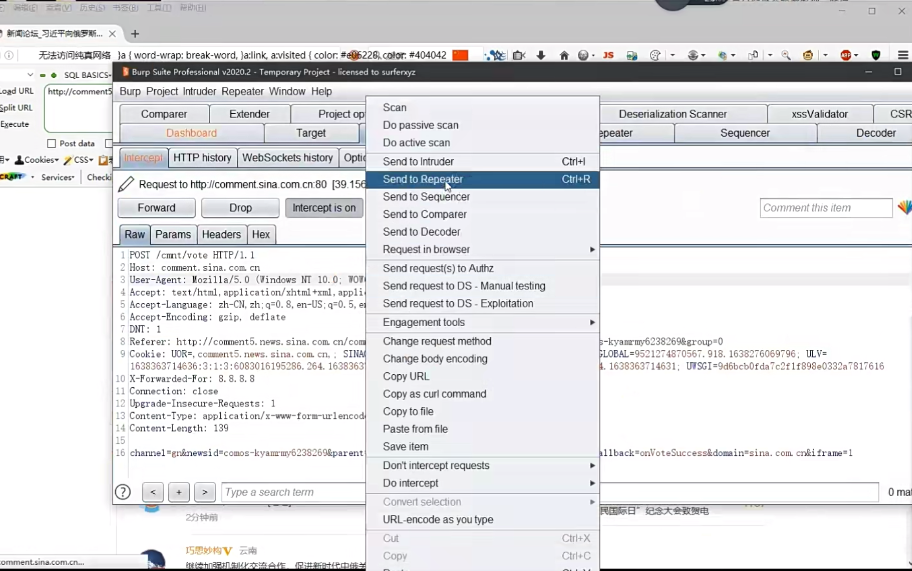The width and height of the screenshot is (912, 571).
Task: Click the Forward button
Action: (156, 208)
